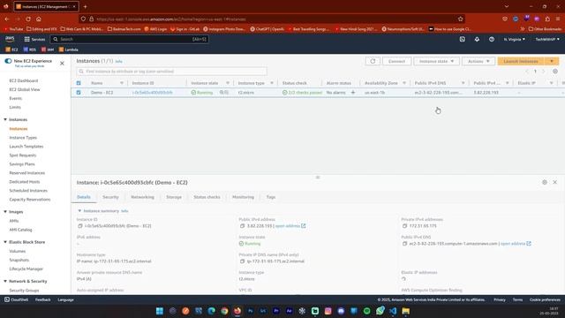Grab the details panel resize handle

(318, 177)
